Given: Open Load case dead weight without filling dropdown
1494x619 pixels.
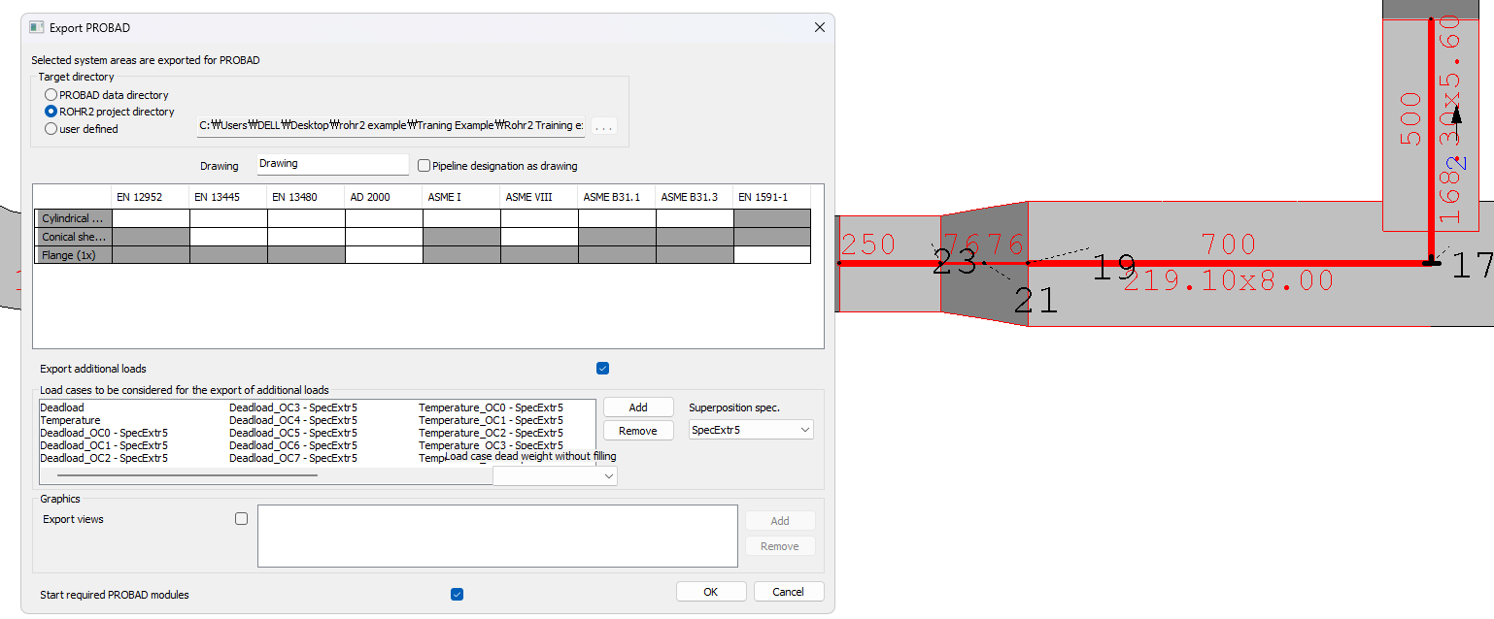Looking at the screenshot, I should click(555, 475).
